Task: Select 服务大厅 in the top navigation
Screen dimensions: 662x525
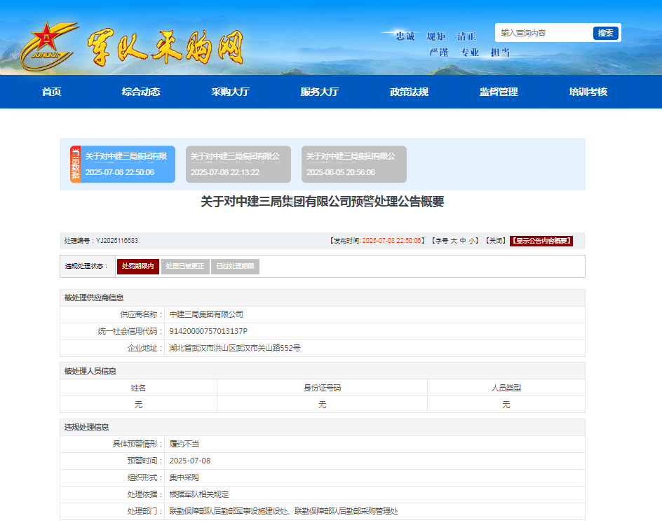Action: tap(320, 92)
